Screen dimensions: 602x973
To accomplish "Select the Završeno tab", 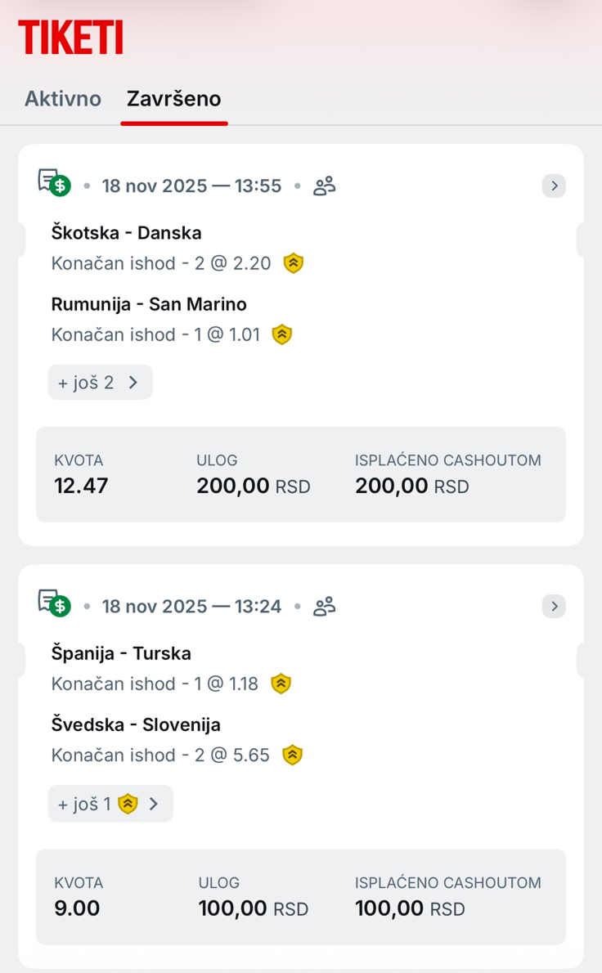I will tap(173, 99).
